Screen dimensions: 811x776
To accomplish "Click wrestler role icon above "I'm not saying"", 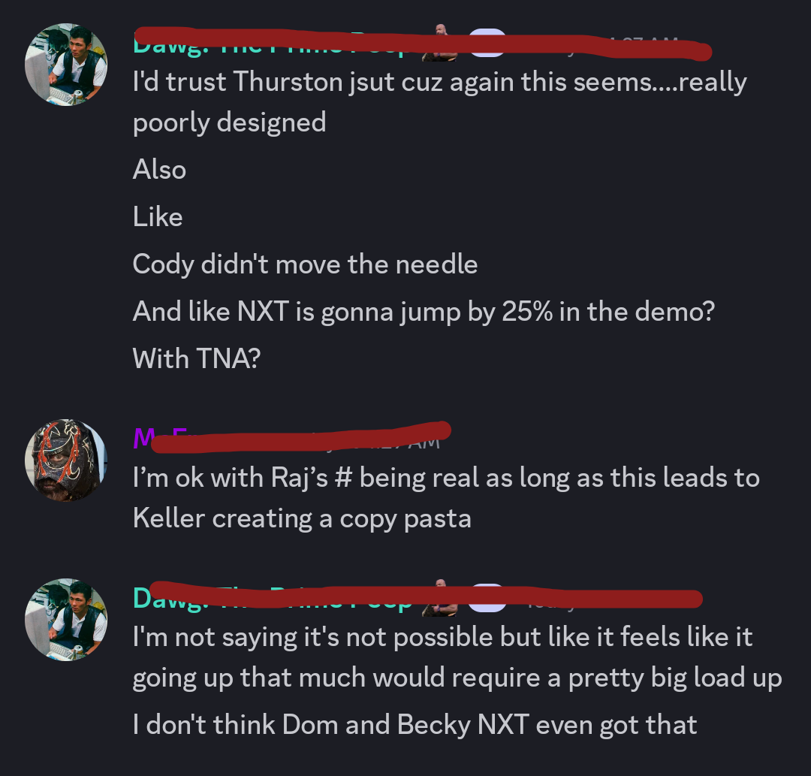I will (x=439, y=598).
